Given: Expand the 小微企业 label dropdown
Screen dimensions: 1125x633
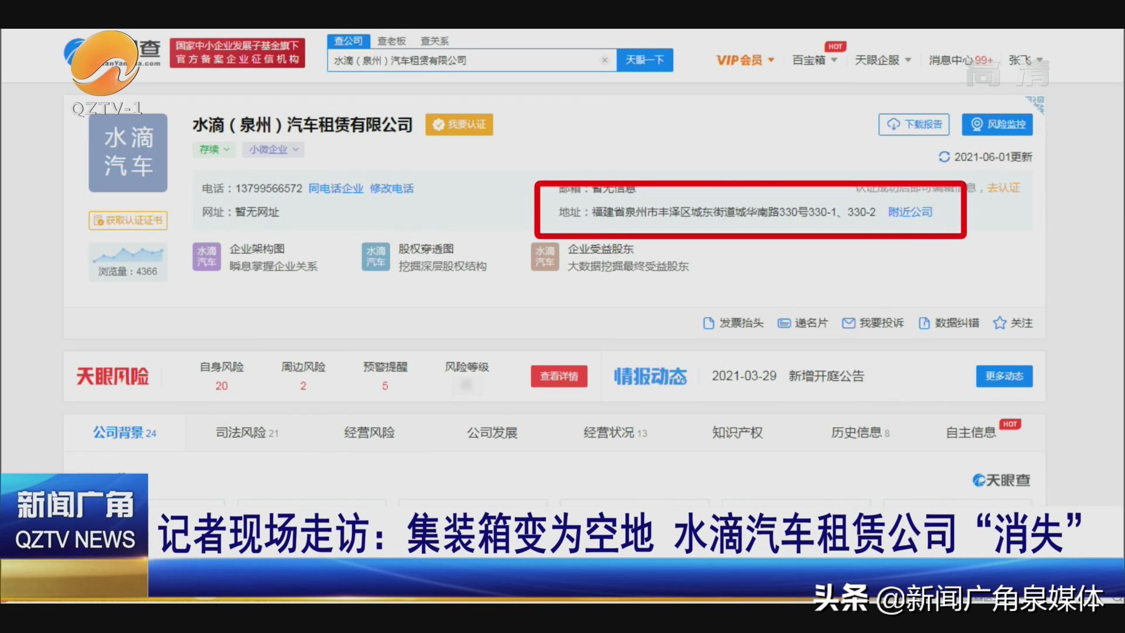Looking at the screenshot, I should [273, 149].
